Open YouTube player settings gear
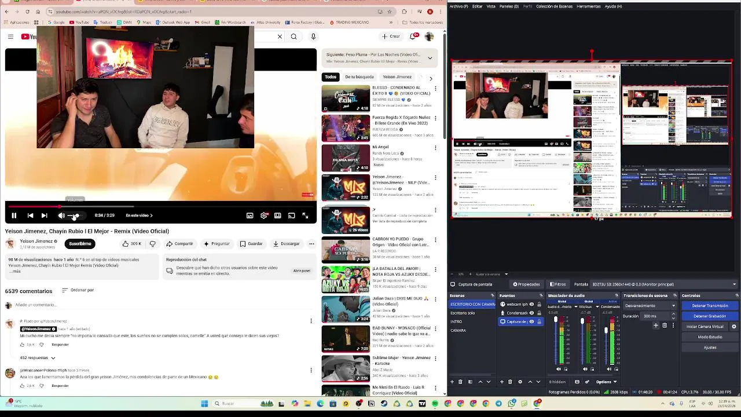This screenshot has height=417, width=741. coord(264,215)
